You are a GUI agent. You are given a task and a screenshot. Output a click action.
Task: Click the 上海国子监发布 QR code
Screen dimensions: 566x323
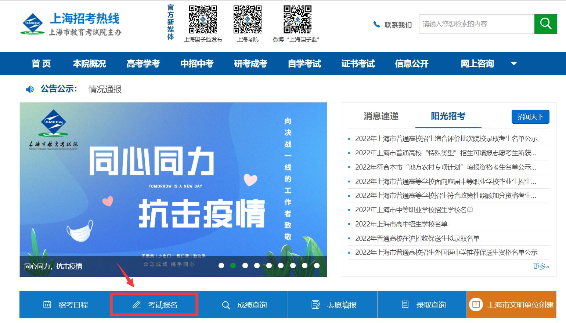[203, 19]
